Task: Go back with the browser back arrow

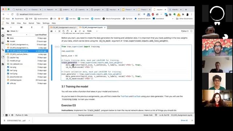Action: 4,14
